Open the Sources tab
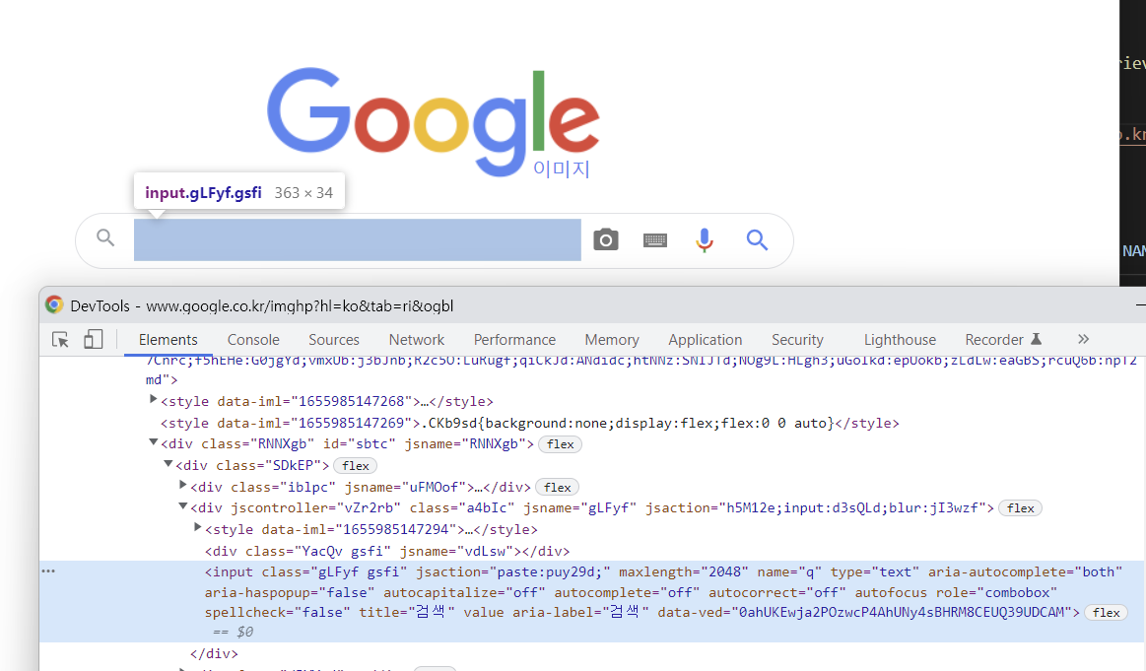This screenshot has width=1146, height=671. 334,340
